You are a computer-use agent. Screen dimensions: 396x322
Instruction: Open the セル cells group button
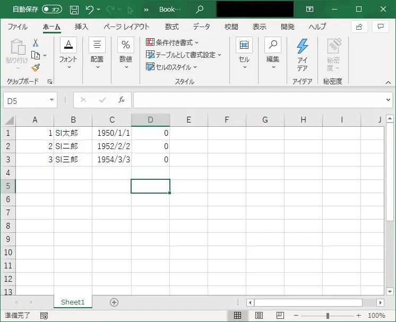244,54
